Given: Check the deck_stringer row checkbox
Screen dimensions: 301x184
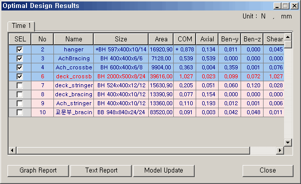Looking at the screenshot, I should [x=19, y=85].
